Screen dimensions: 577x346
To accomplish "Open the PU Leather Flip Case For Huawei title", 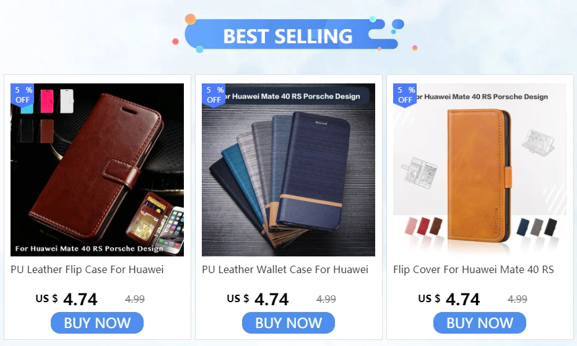I will tap(87, 269).
